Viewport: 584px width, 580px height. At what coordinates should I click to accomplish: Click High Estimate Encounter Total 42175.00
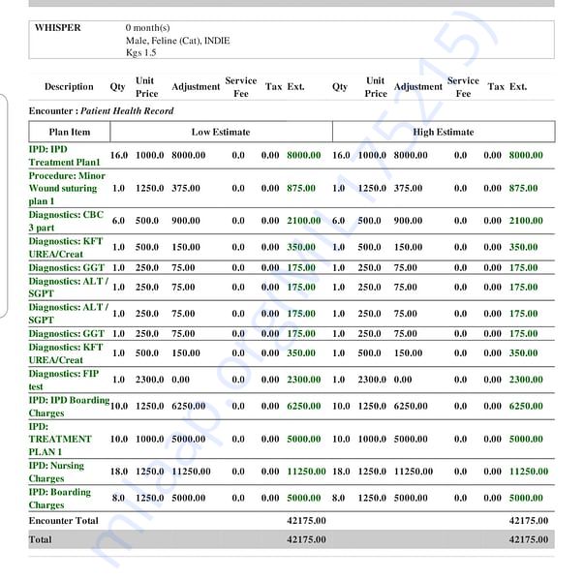(529, 520)
